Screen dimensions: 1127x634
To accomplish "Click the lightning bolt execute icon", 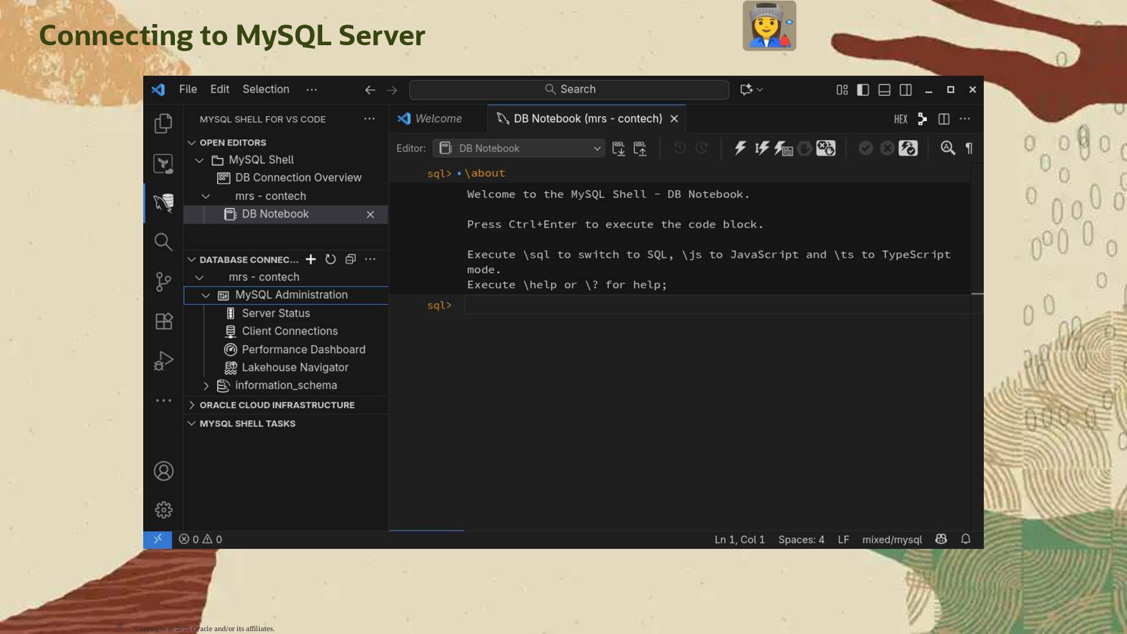I will pyautogui.click(x=740, y=149).
